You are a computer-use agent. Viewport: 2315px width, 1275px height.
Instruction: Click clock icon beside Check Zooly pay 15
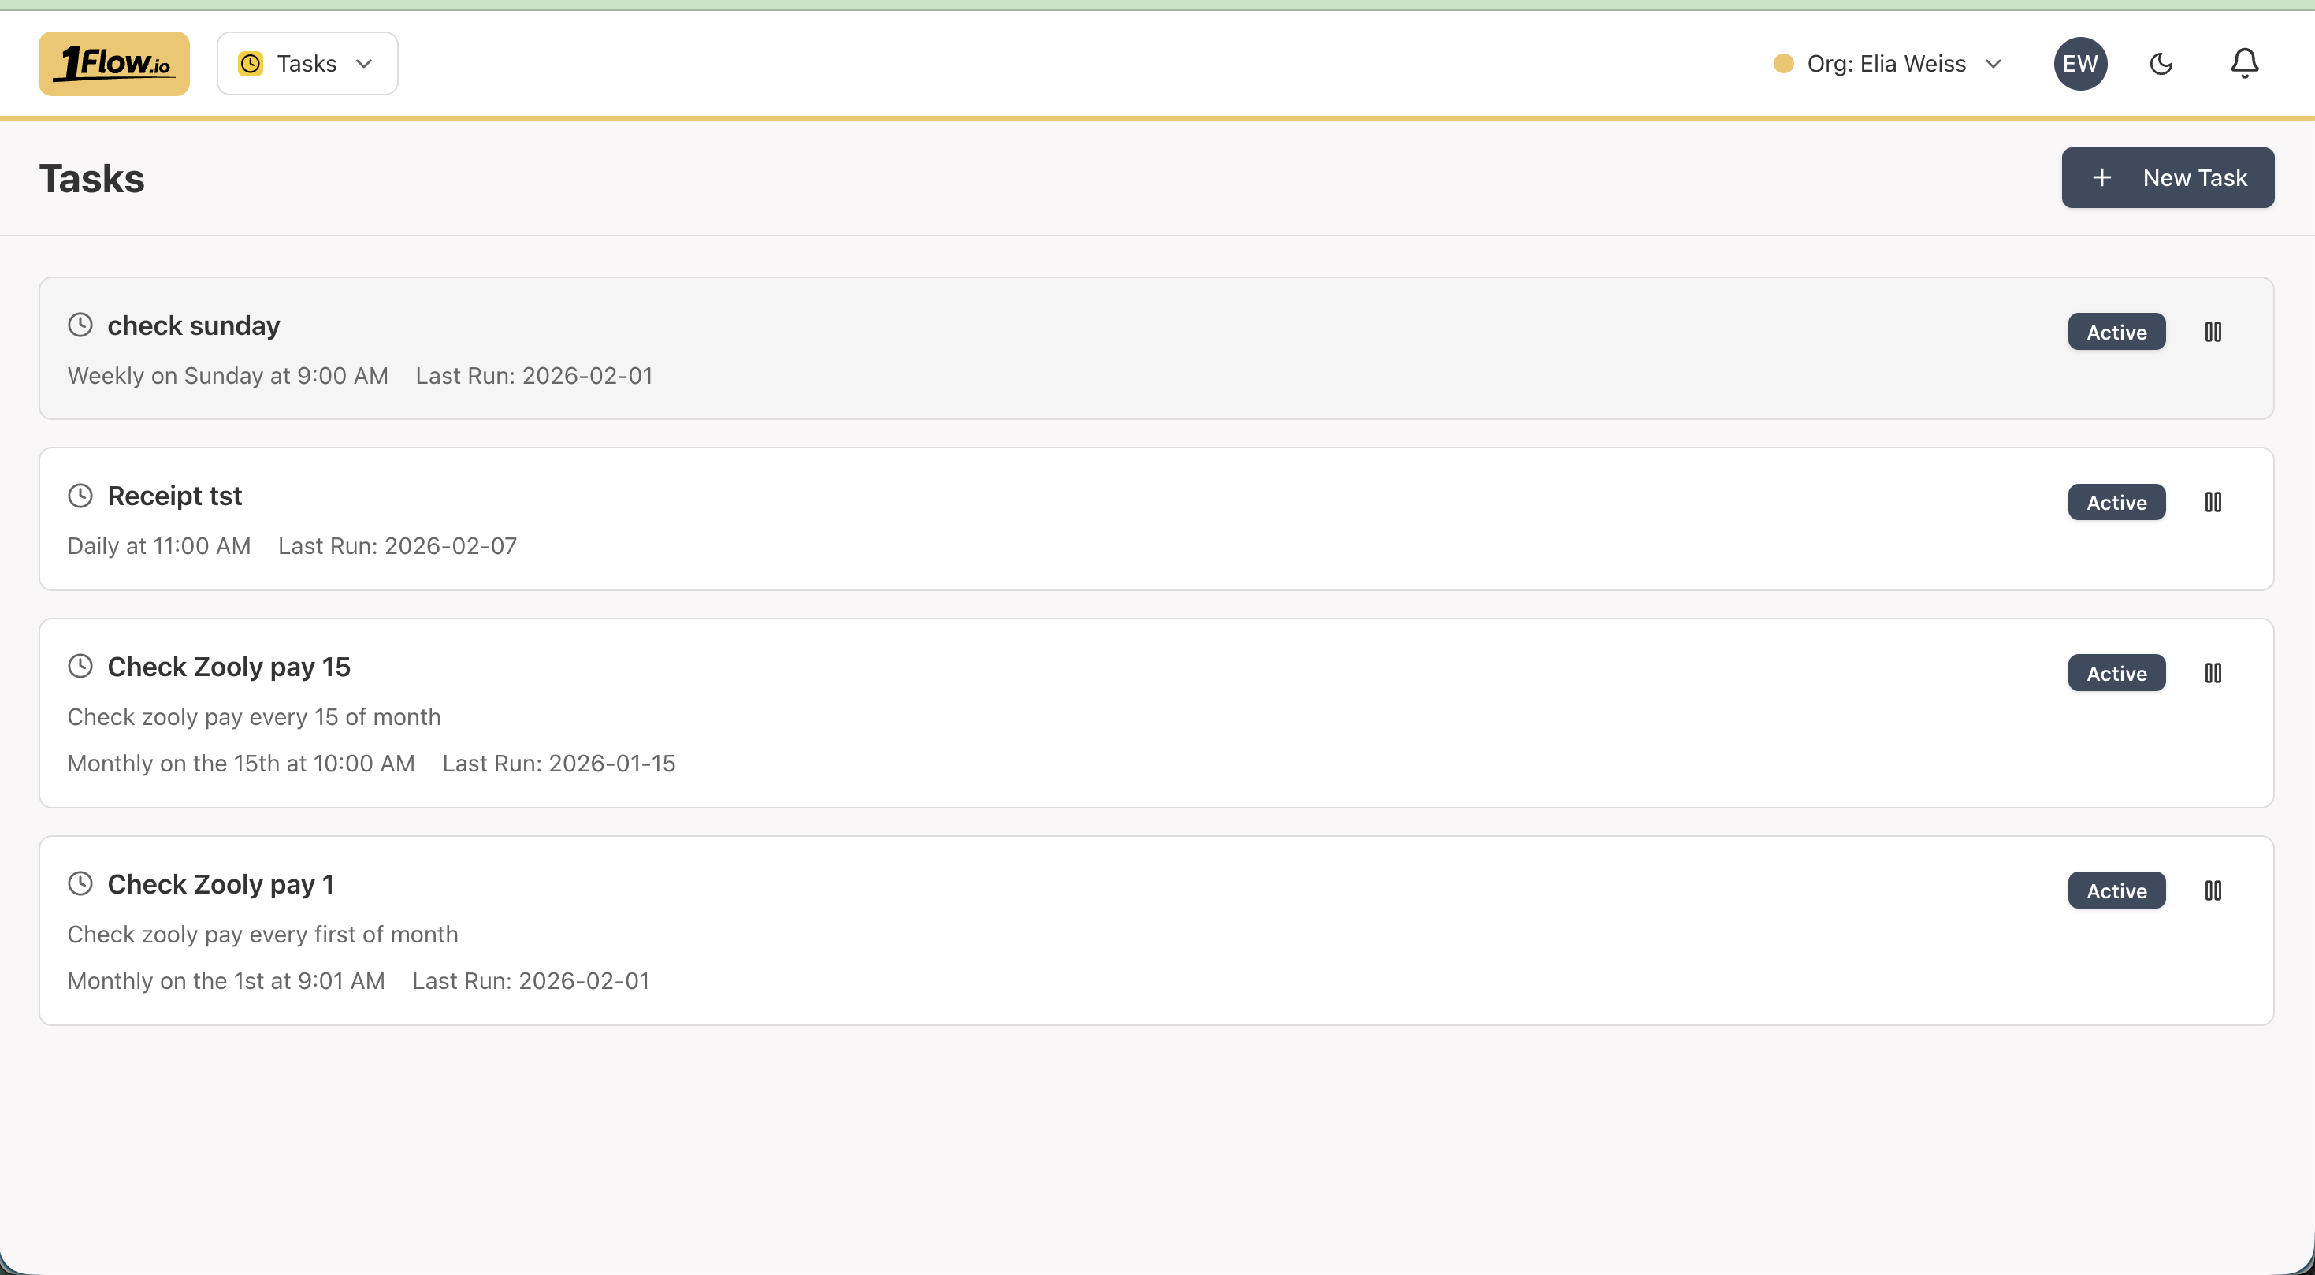click(x=80, y=667)
